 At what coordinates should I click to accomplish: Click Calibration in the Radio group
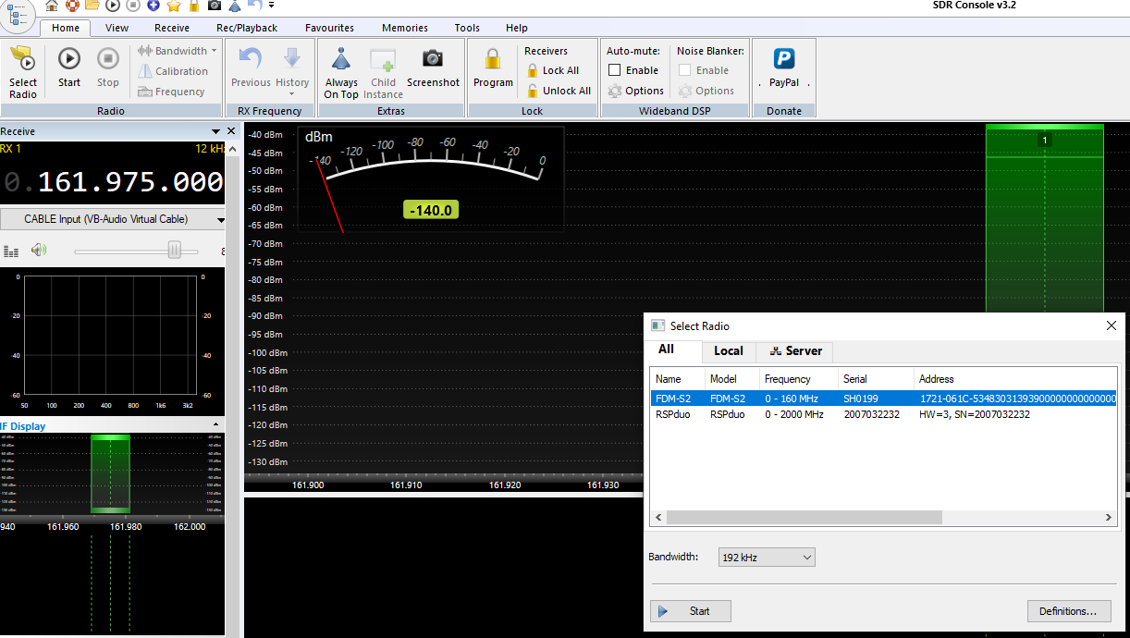pos(174,71)
